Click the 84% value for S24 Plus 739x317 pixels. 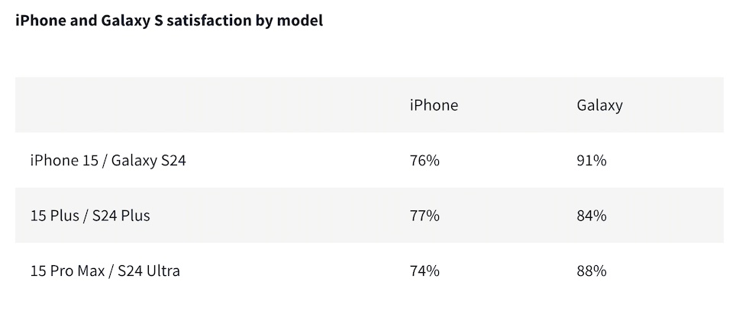click(592, 216)
